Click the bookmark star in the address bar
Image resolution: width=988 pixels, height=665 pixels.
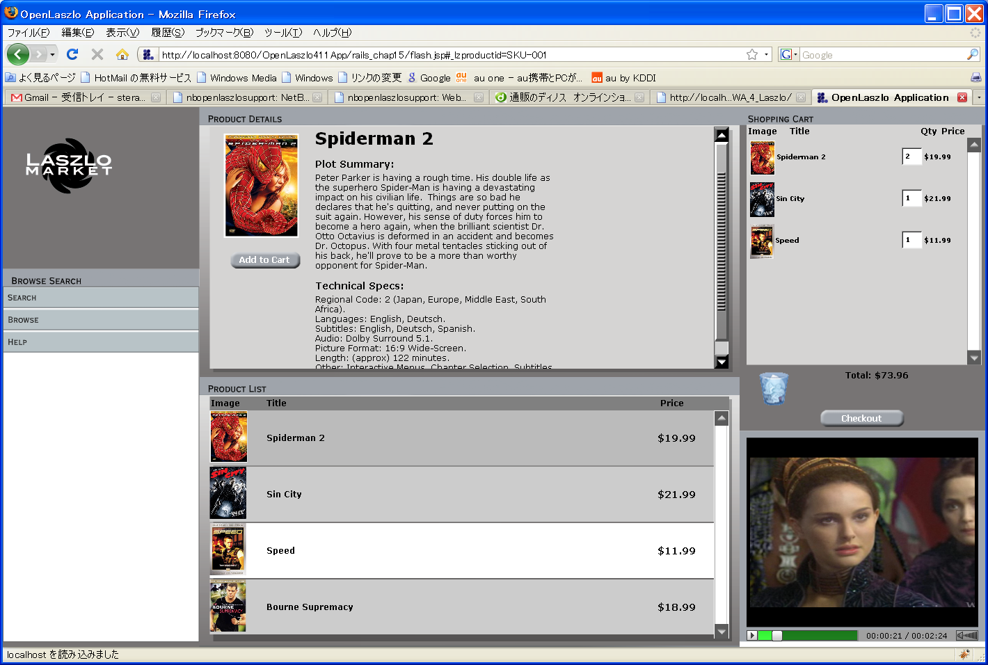[x=752, y=54]
